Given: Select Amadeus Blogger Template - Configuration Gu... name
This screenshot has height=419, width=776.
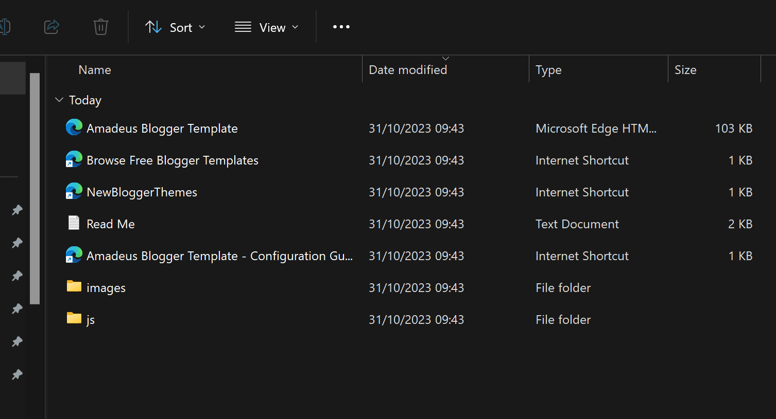Looking at the screenshot, I should pos(220,256).
